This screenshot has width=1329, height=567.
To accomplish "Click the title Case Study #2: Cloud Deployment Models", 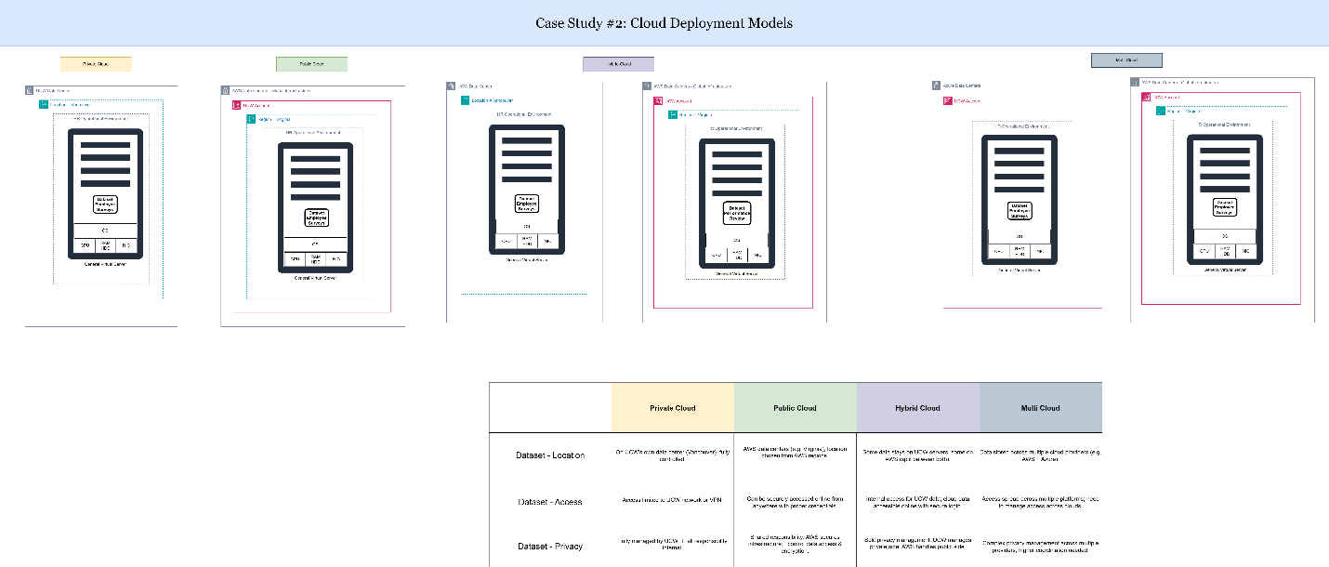I will (664, 22).
